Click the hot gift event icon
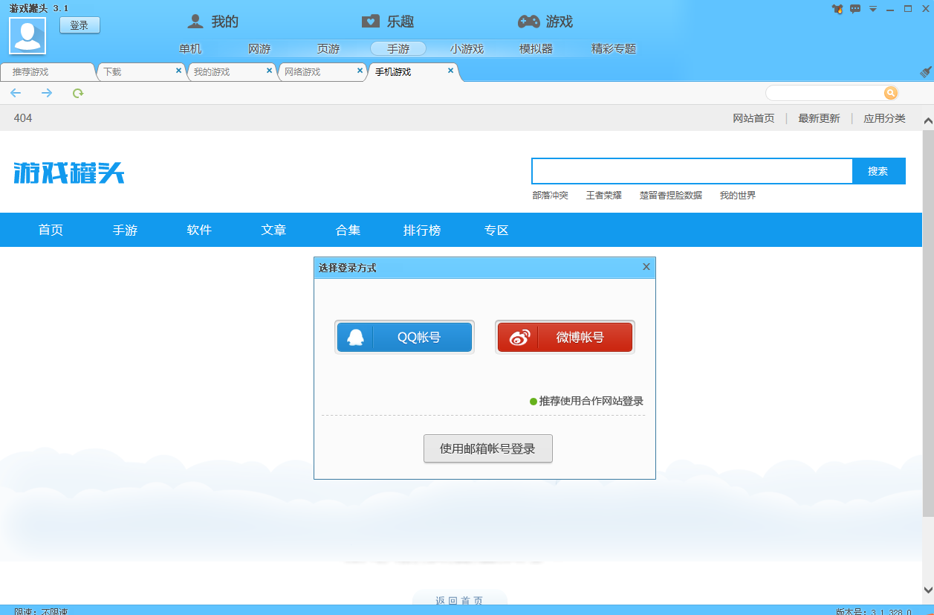934x615 pixels. tap(838, 10)
